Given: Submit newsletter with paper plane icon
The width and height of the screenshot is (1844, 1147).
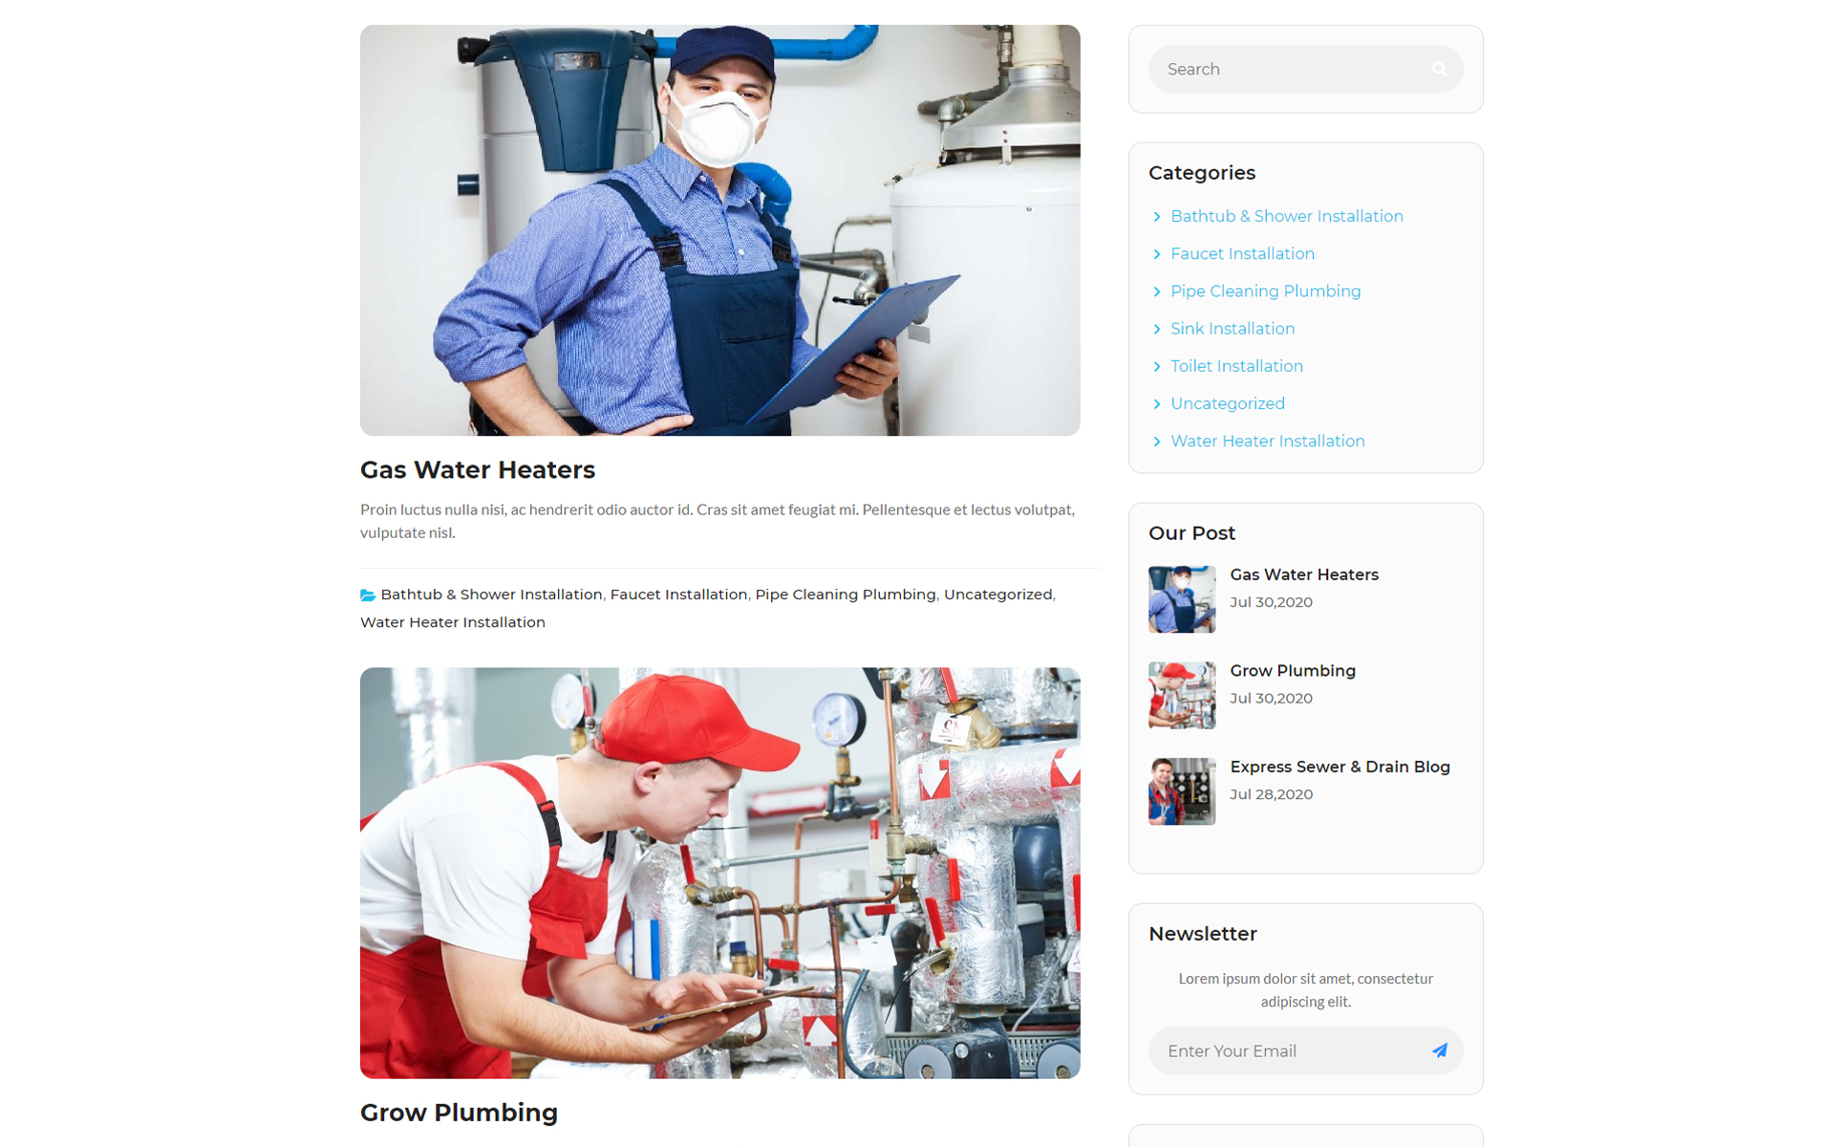Looking at the screenshot, I should tap(1439, 1050).
